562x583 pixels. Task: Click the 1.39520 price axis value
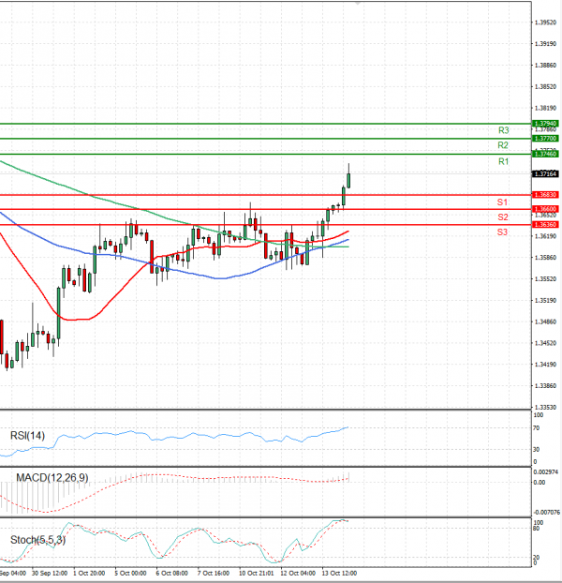(x=545, y=22)
